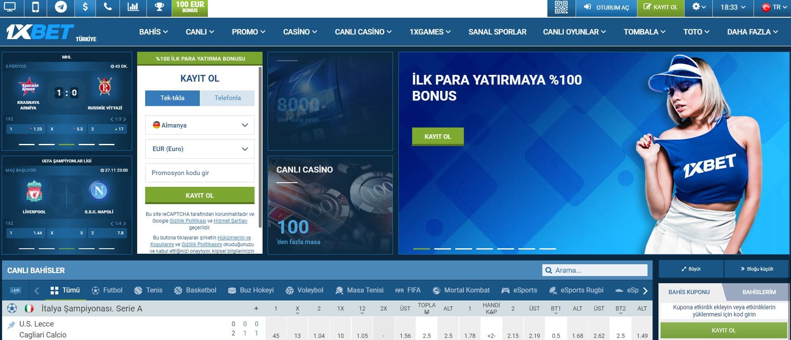The height and width of the screenshot is (340, 791).
Task: Select the Telefonla registration tab
Action: coord(228,98)
